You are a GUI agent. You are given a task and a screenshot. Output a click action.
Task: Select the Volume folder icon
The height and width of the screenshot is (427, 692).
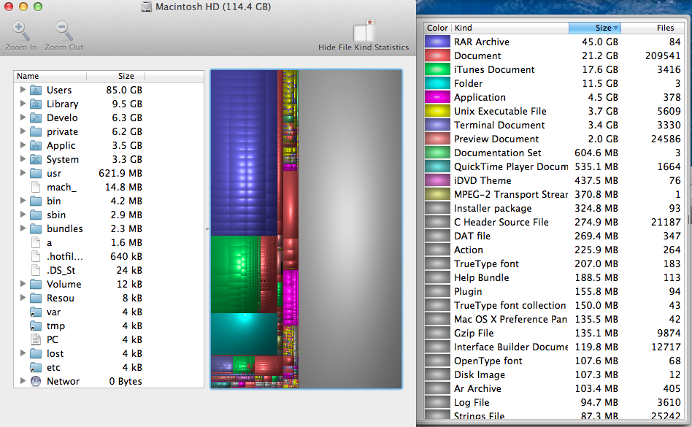click(36, 284)
